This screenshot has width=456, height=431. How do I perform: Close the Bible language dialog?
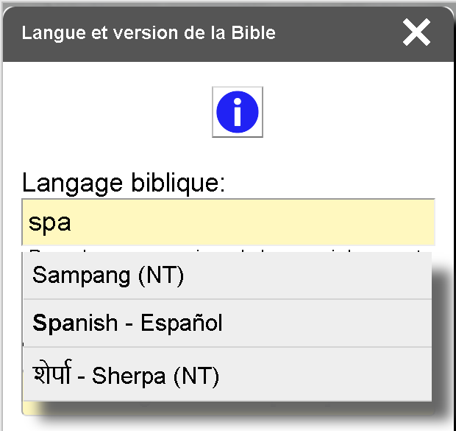[416, 32]
